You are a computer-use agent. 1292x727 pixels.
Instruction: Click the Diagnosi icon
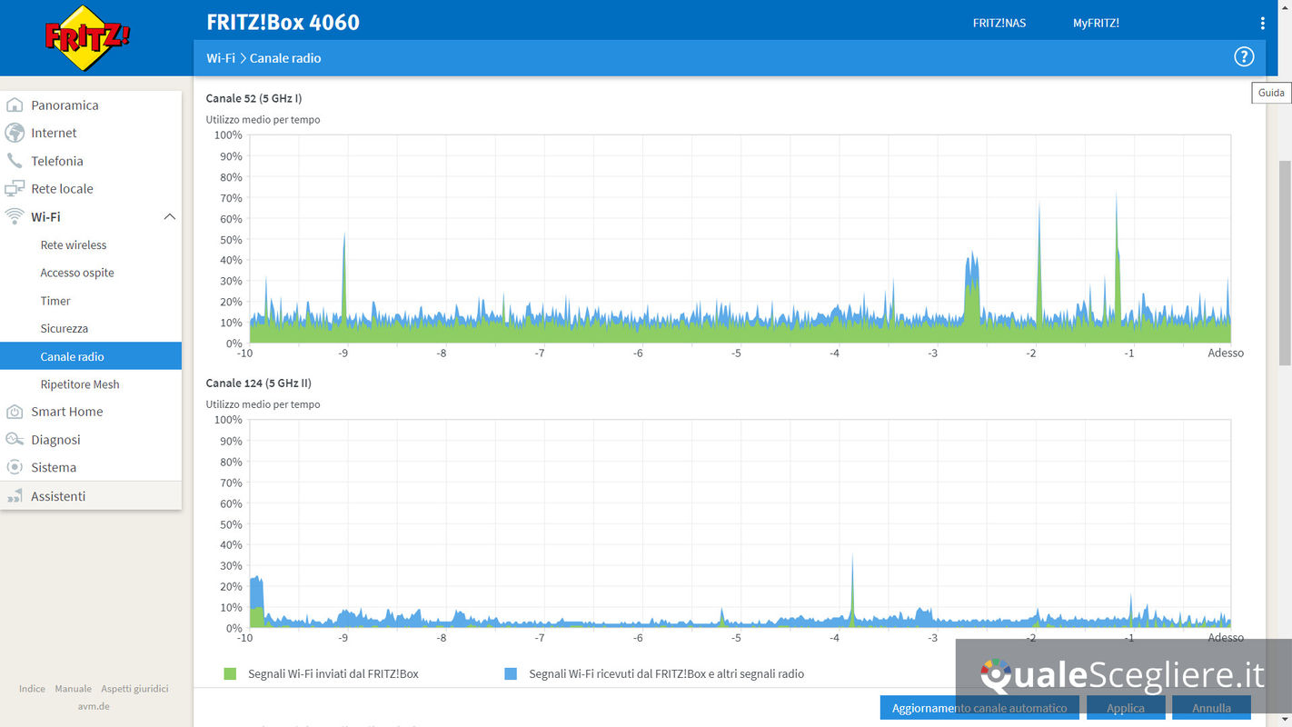point(15,440)
